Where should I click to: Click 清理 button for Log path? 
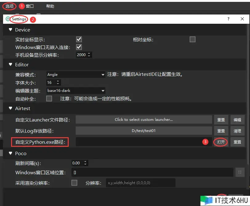point(237,131)
